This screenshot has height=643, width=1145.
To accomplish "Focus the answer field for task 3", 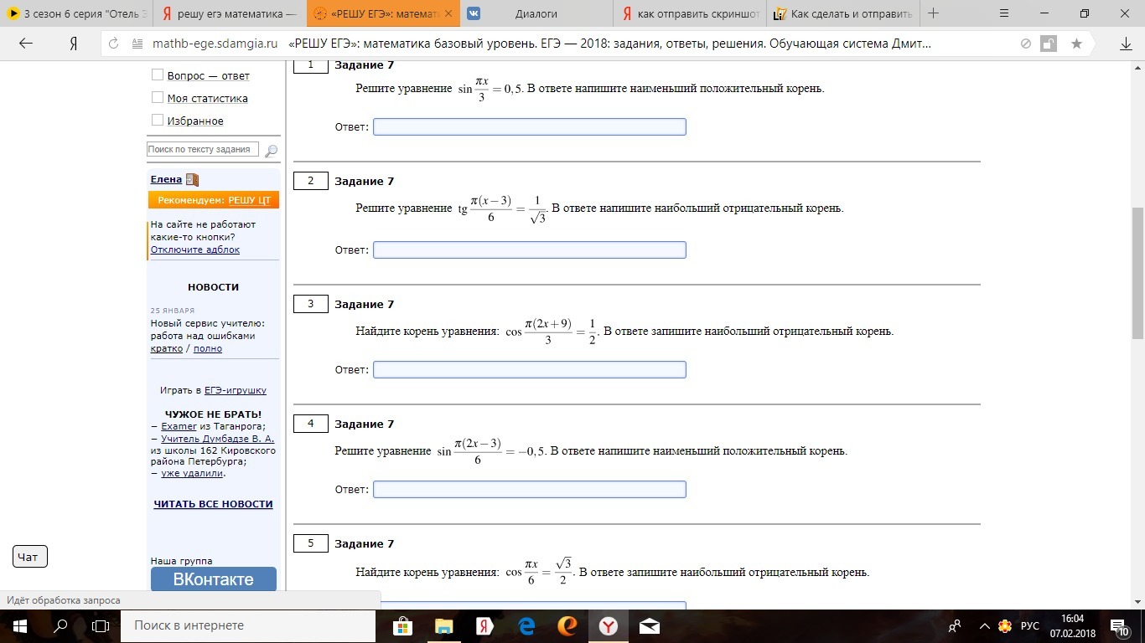I will pos(530,369).
